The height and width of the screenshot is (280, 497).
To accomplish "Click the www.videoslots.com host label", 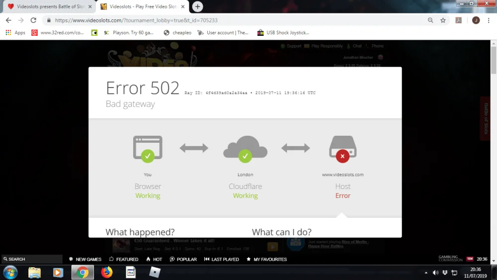I will (342, 175).
